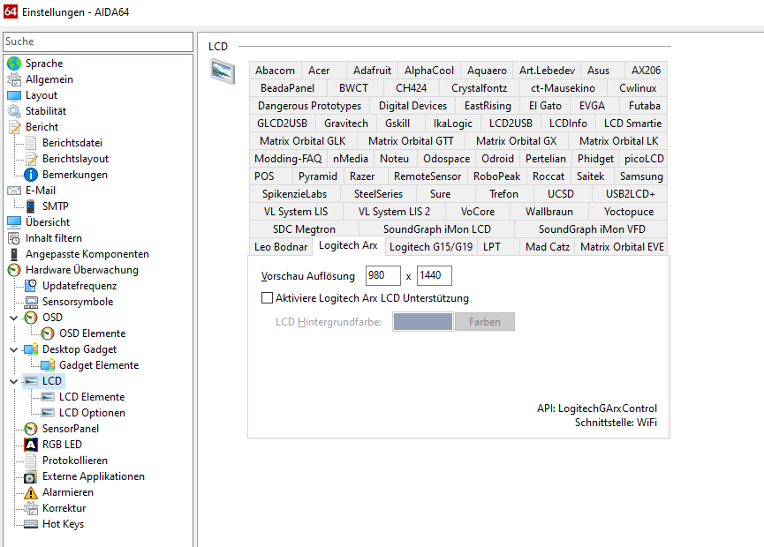764x547 pixels.
Task: Switch to the Logitech G15/G19 tab
Action: 431,247
